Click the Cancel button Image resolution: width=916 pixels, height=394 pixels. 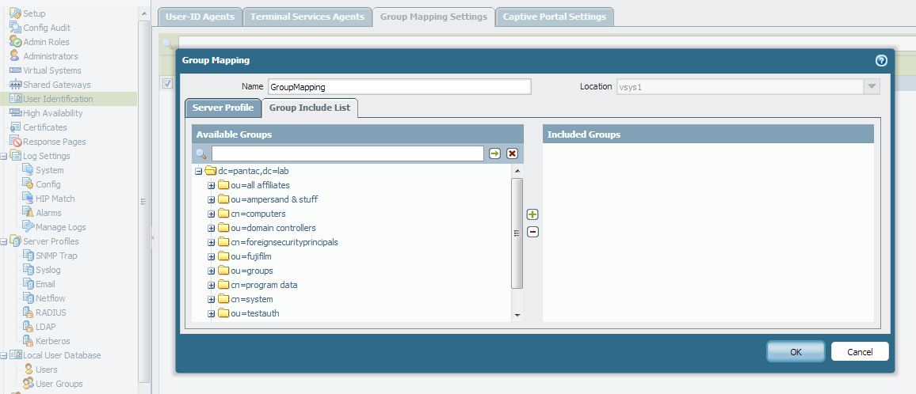(860, 352)
